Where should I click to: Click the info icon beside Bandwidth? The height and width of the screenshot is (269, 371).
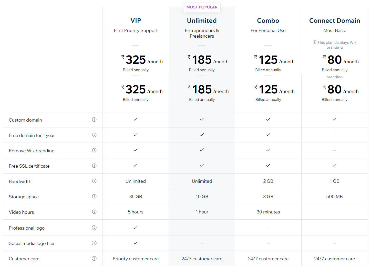94,181
